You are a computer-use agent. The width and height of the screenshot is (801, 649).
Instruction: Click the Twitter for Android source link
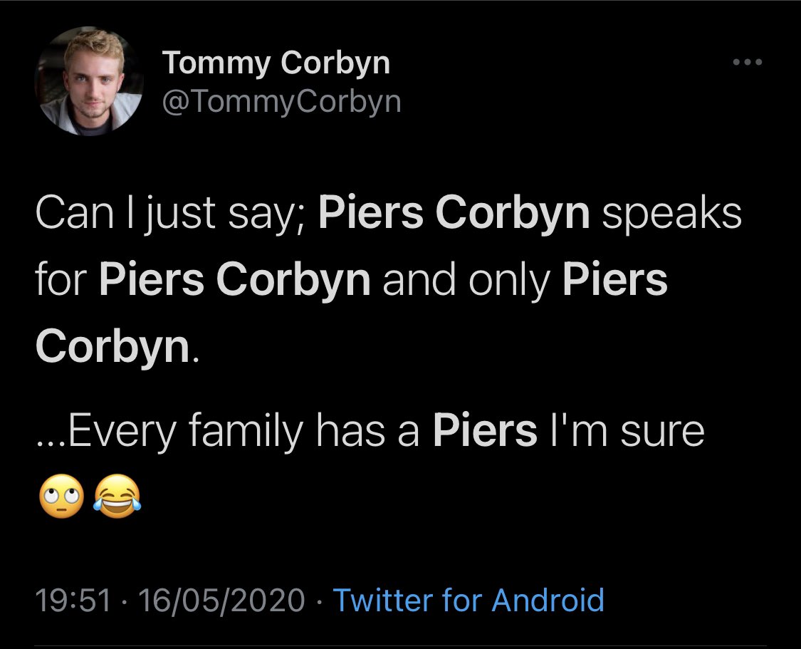(x=468, y=600)
